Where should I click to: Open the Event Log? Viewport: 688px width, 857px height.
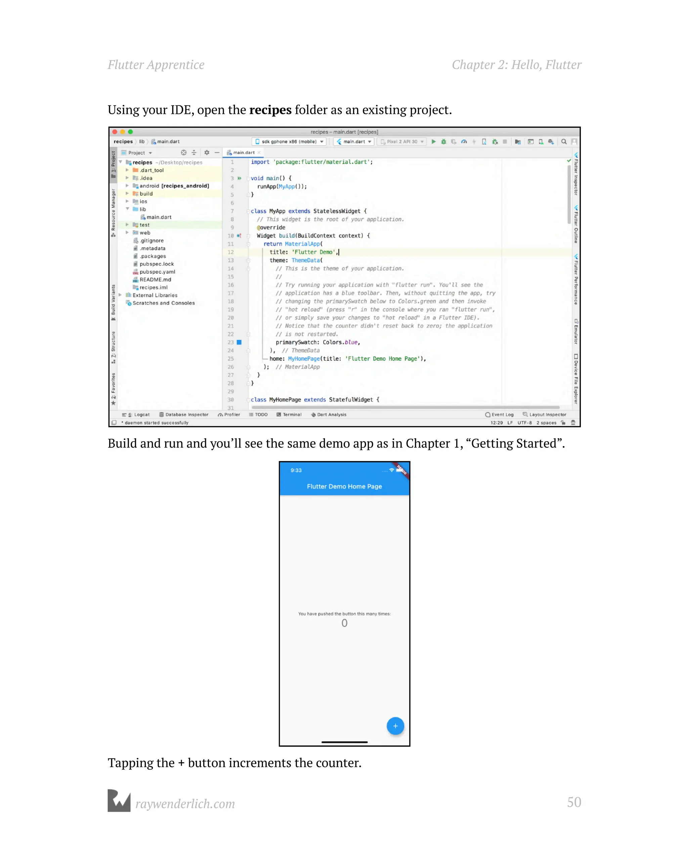pyautogui.click(x=499, y=415)
